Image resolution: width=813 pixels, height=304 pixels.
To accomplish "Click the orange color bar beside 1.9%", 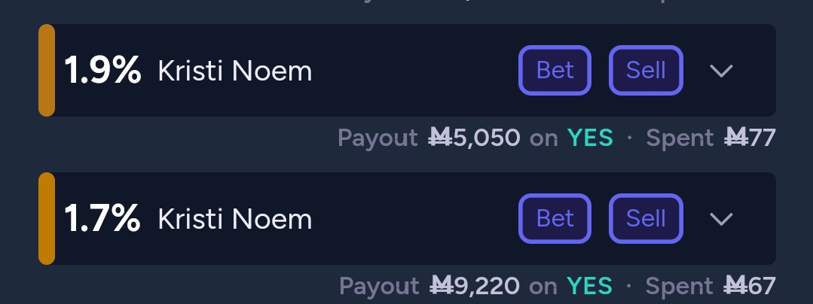I will [x=47, y=71].
